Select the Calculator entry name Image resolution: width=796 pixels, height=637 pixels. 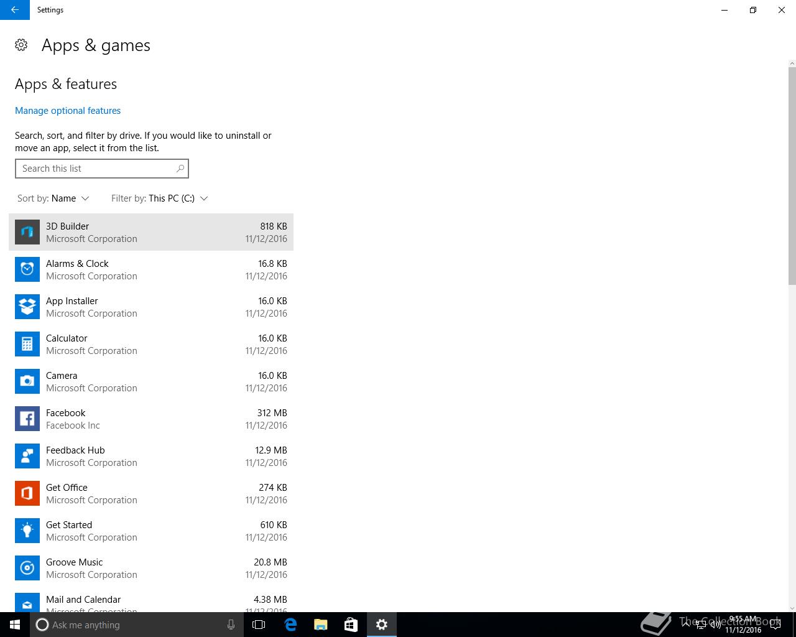coord(67,338)
